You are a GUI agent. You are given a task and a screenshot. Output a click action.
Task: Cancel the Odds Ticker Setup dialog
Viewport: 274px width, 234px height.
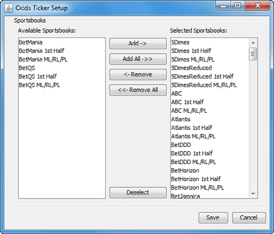tap(249, 218)
